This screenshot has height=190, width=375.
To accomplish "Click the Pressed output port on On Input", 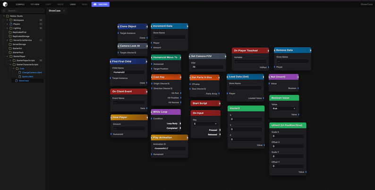I will [x=220, y=130].
